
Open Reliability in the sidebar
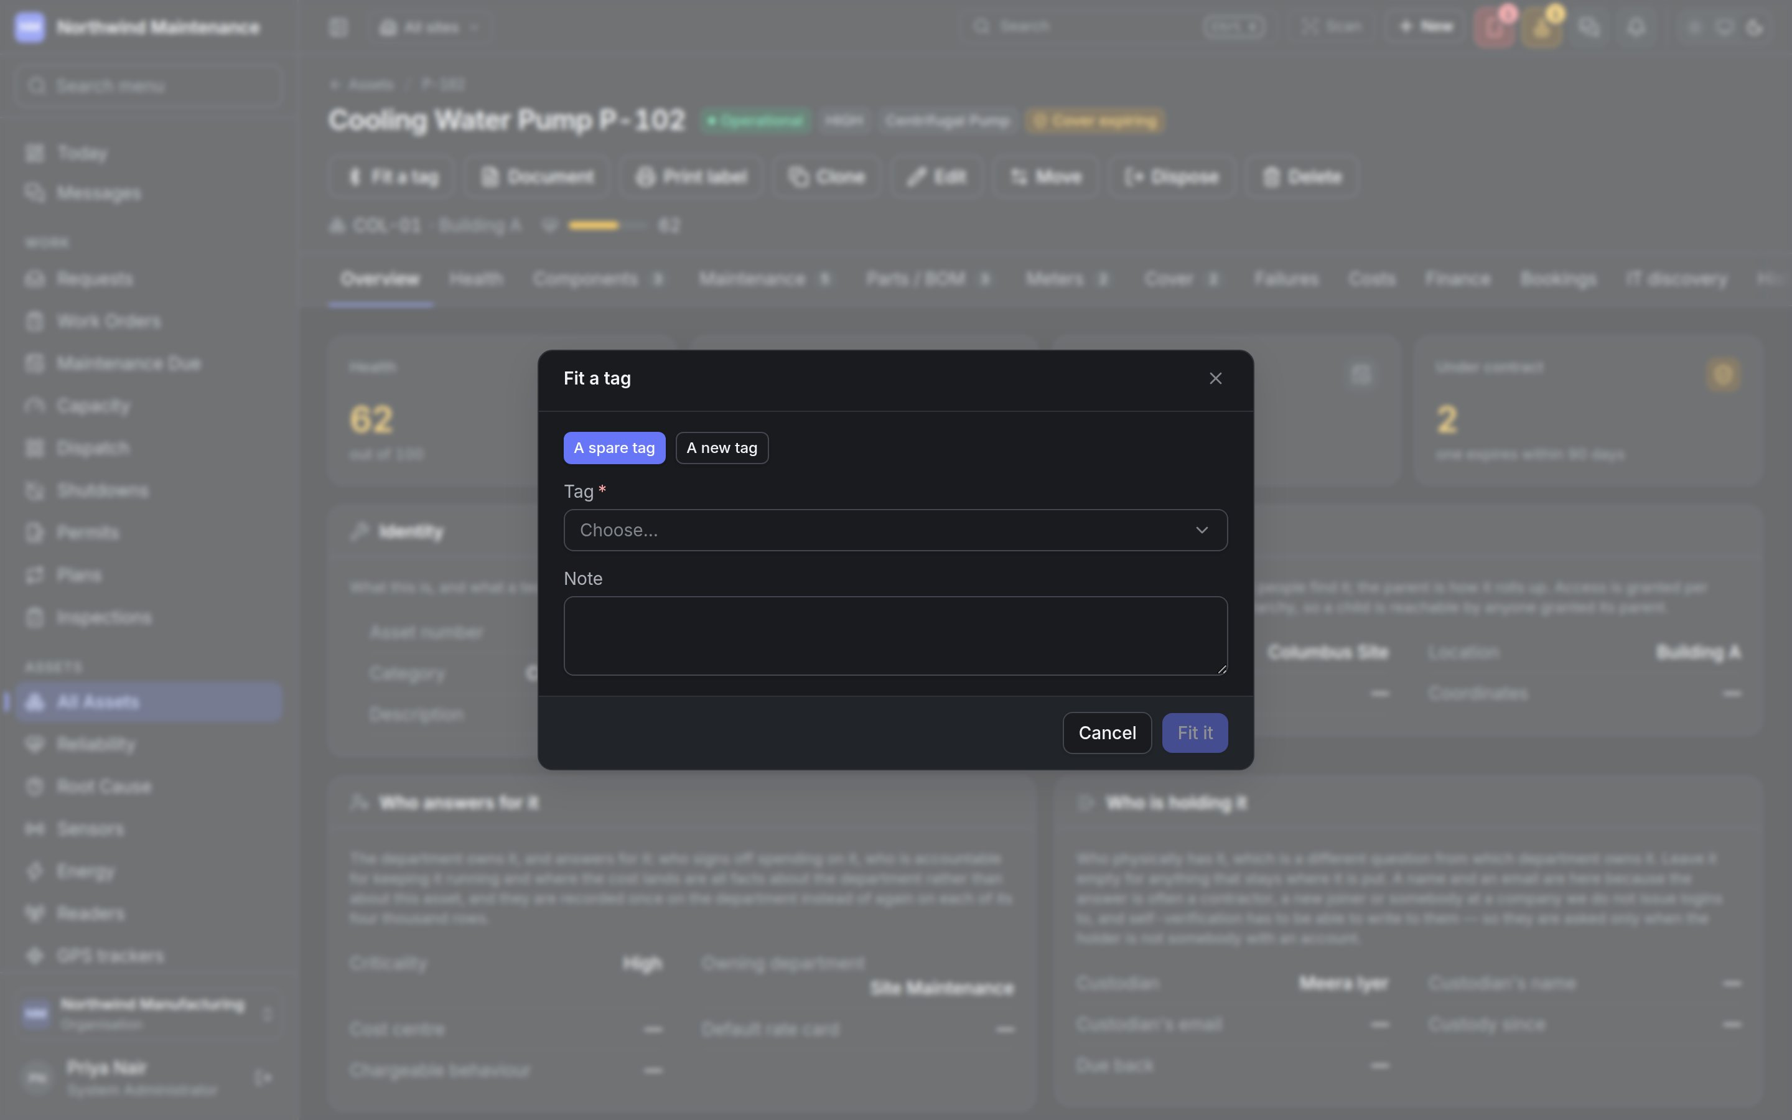click(148, 744)
